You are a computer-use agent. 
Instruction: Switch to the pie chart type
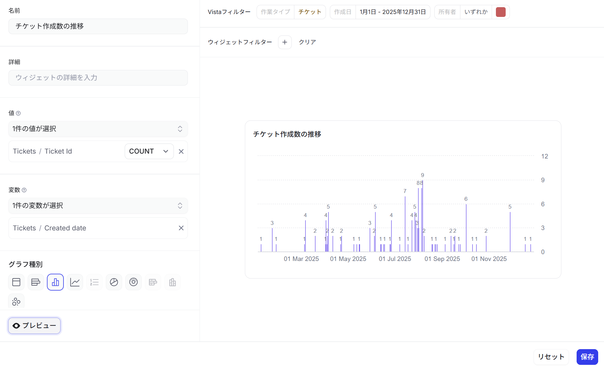(x=114, y=282)
